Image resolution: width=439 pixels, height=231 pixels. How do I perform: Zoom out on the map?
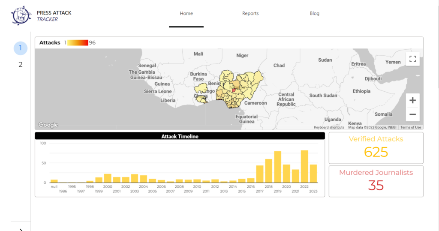[x=412, y=114]
